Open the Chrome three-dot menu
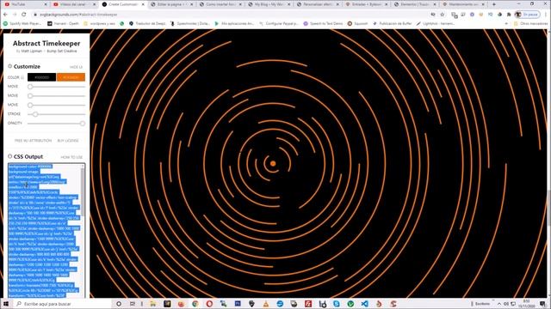 pos(547,15)
